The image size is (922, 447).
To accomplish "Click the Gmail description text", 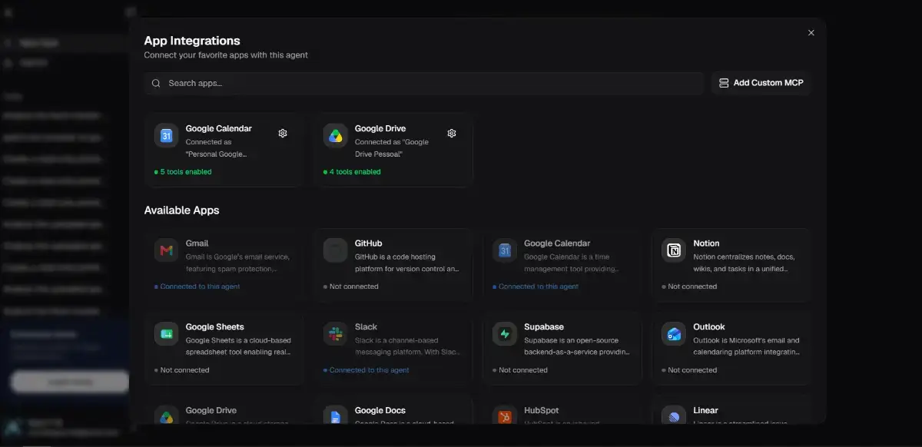I will click(236, 263).
